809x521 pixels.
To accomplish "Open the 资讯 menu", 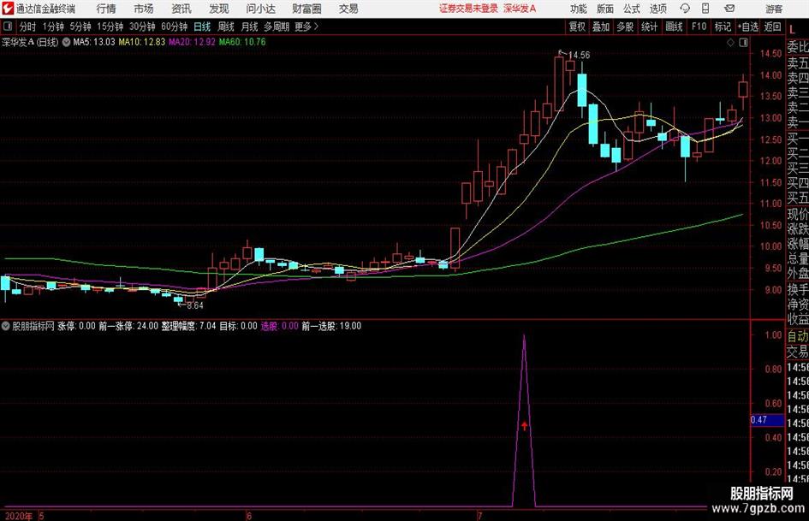I will pyautogui.click(x=181, y=9).
